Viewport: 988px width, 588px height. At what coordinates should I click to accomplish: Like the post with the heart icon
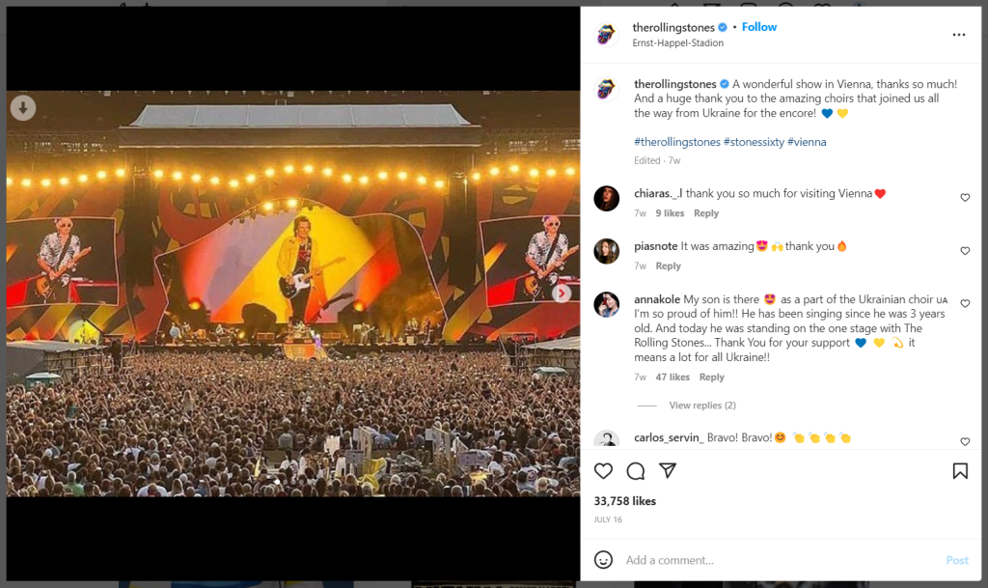point(603,471)
